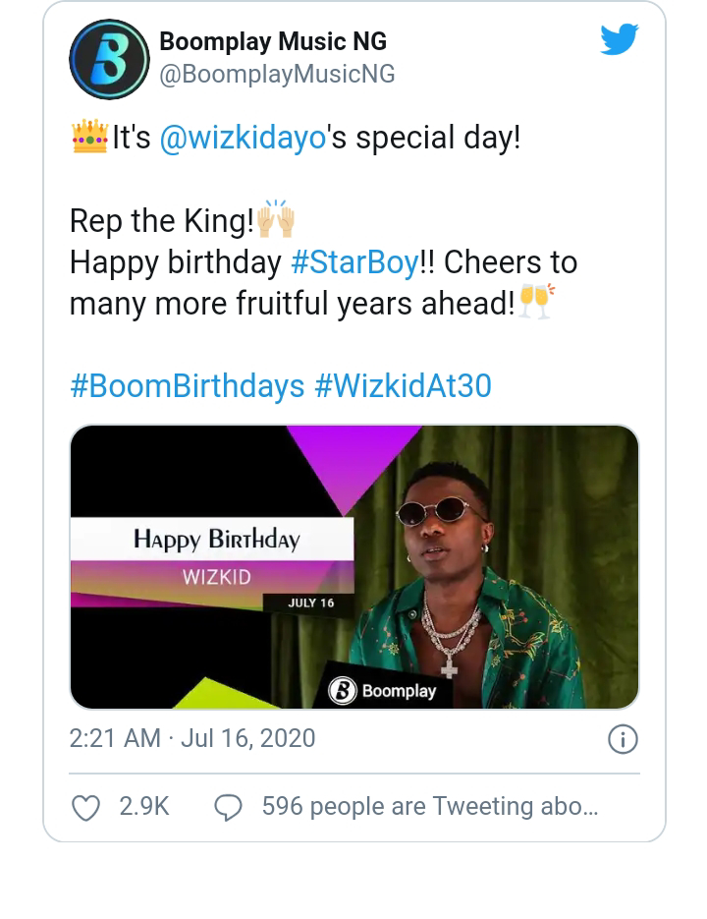Open the tweet info icon
Screen dimensions: 707x919
[x=623, y=739]
